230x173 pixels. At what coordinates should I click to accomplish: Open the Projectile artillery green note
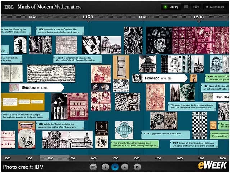coord(220,135)
